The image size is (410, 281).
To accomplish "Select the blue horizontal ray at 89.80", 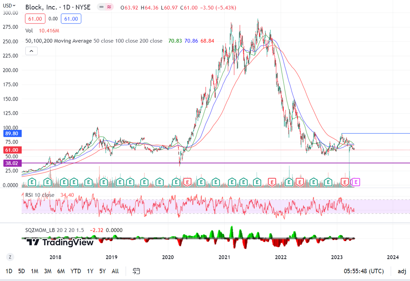I will [x=376, y=133].
